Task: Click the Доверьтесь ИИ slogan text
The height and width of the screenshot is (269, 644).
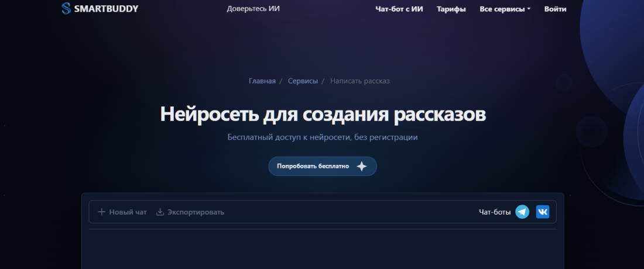Action: [253, 9]
